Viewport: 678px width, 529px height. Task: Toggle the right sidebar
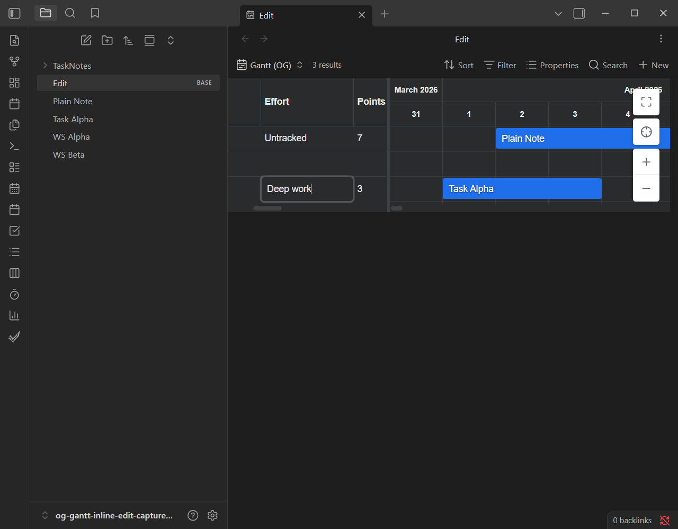[579, 14]
